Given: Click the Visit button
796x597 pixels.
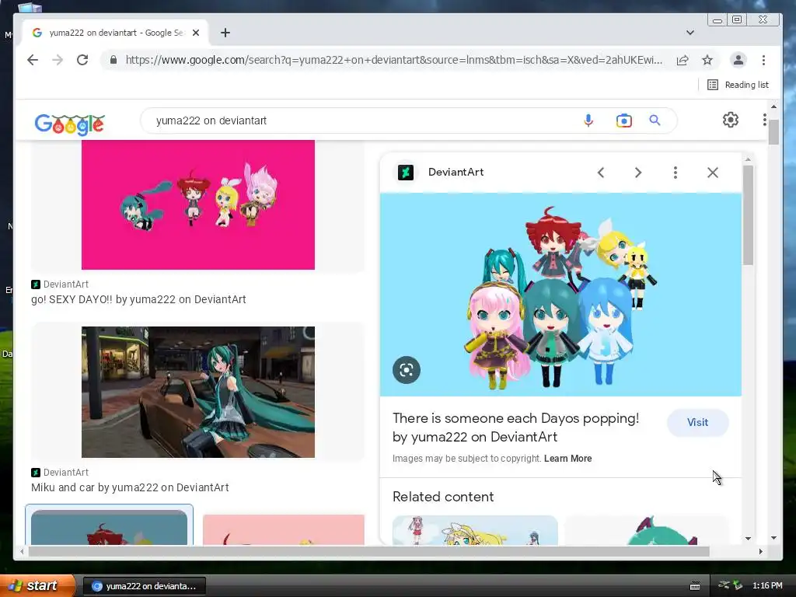Looking at the screenshot, I should point(697,422).
